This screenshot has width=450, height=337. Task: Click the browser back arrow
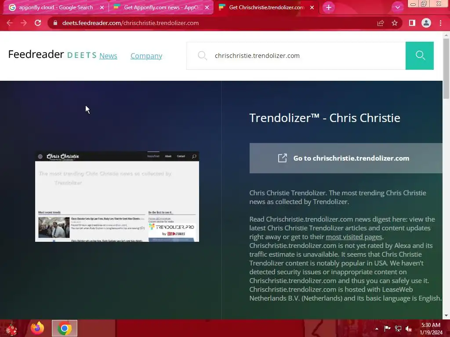(10, 23)
